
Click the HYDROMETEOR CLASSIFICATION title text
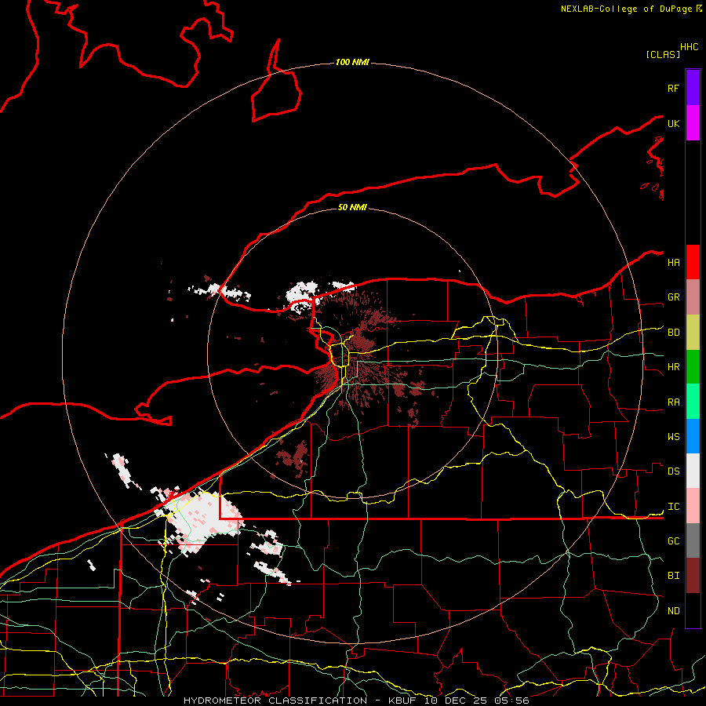coord(275,701)
